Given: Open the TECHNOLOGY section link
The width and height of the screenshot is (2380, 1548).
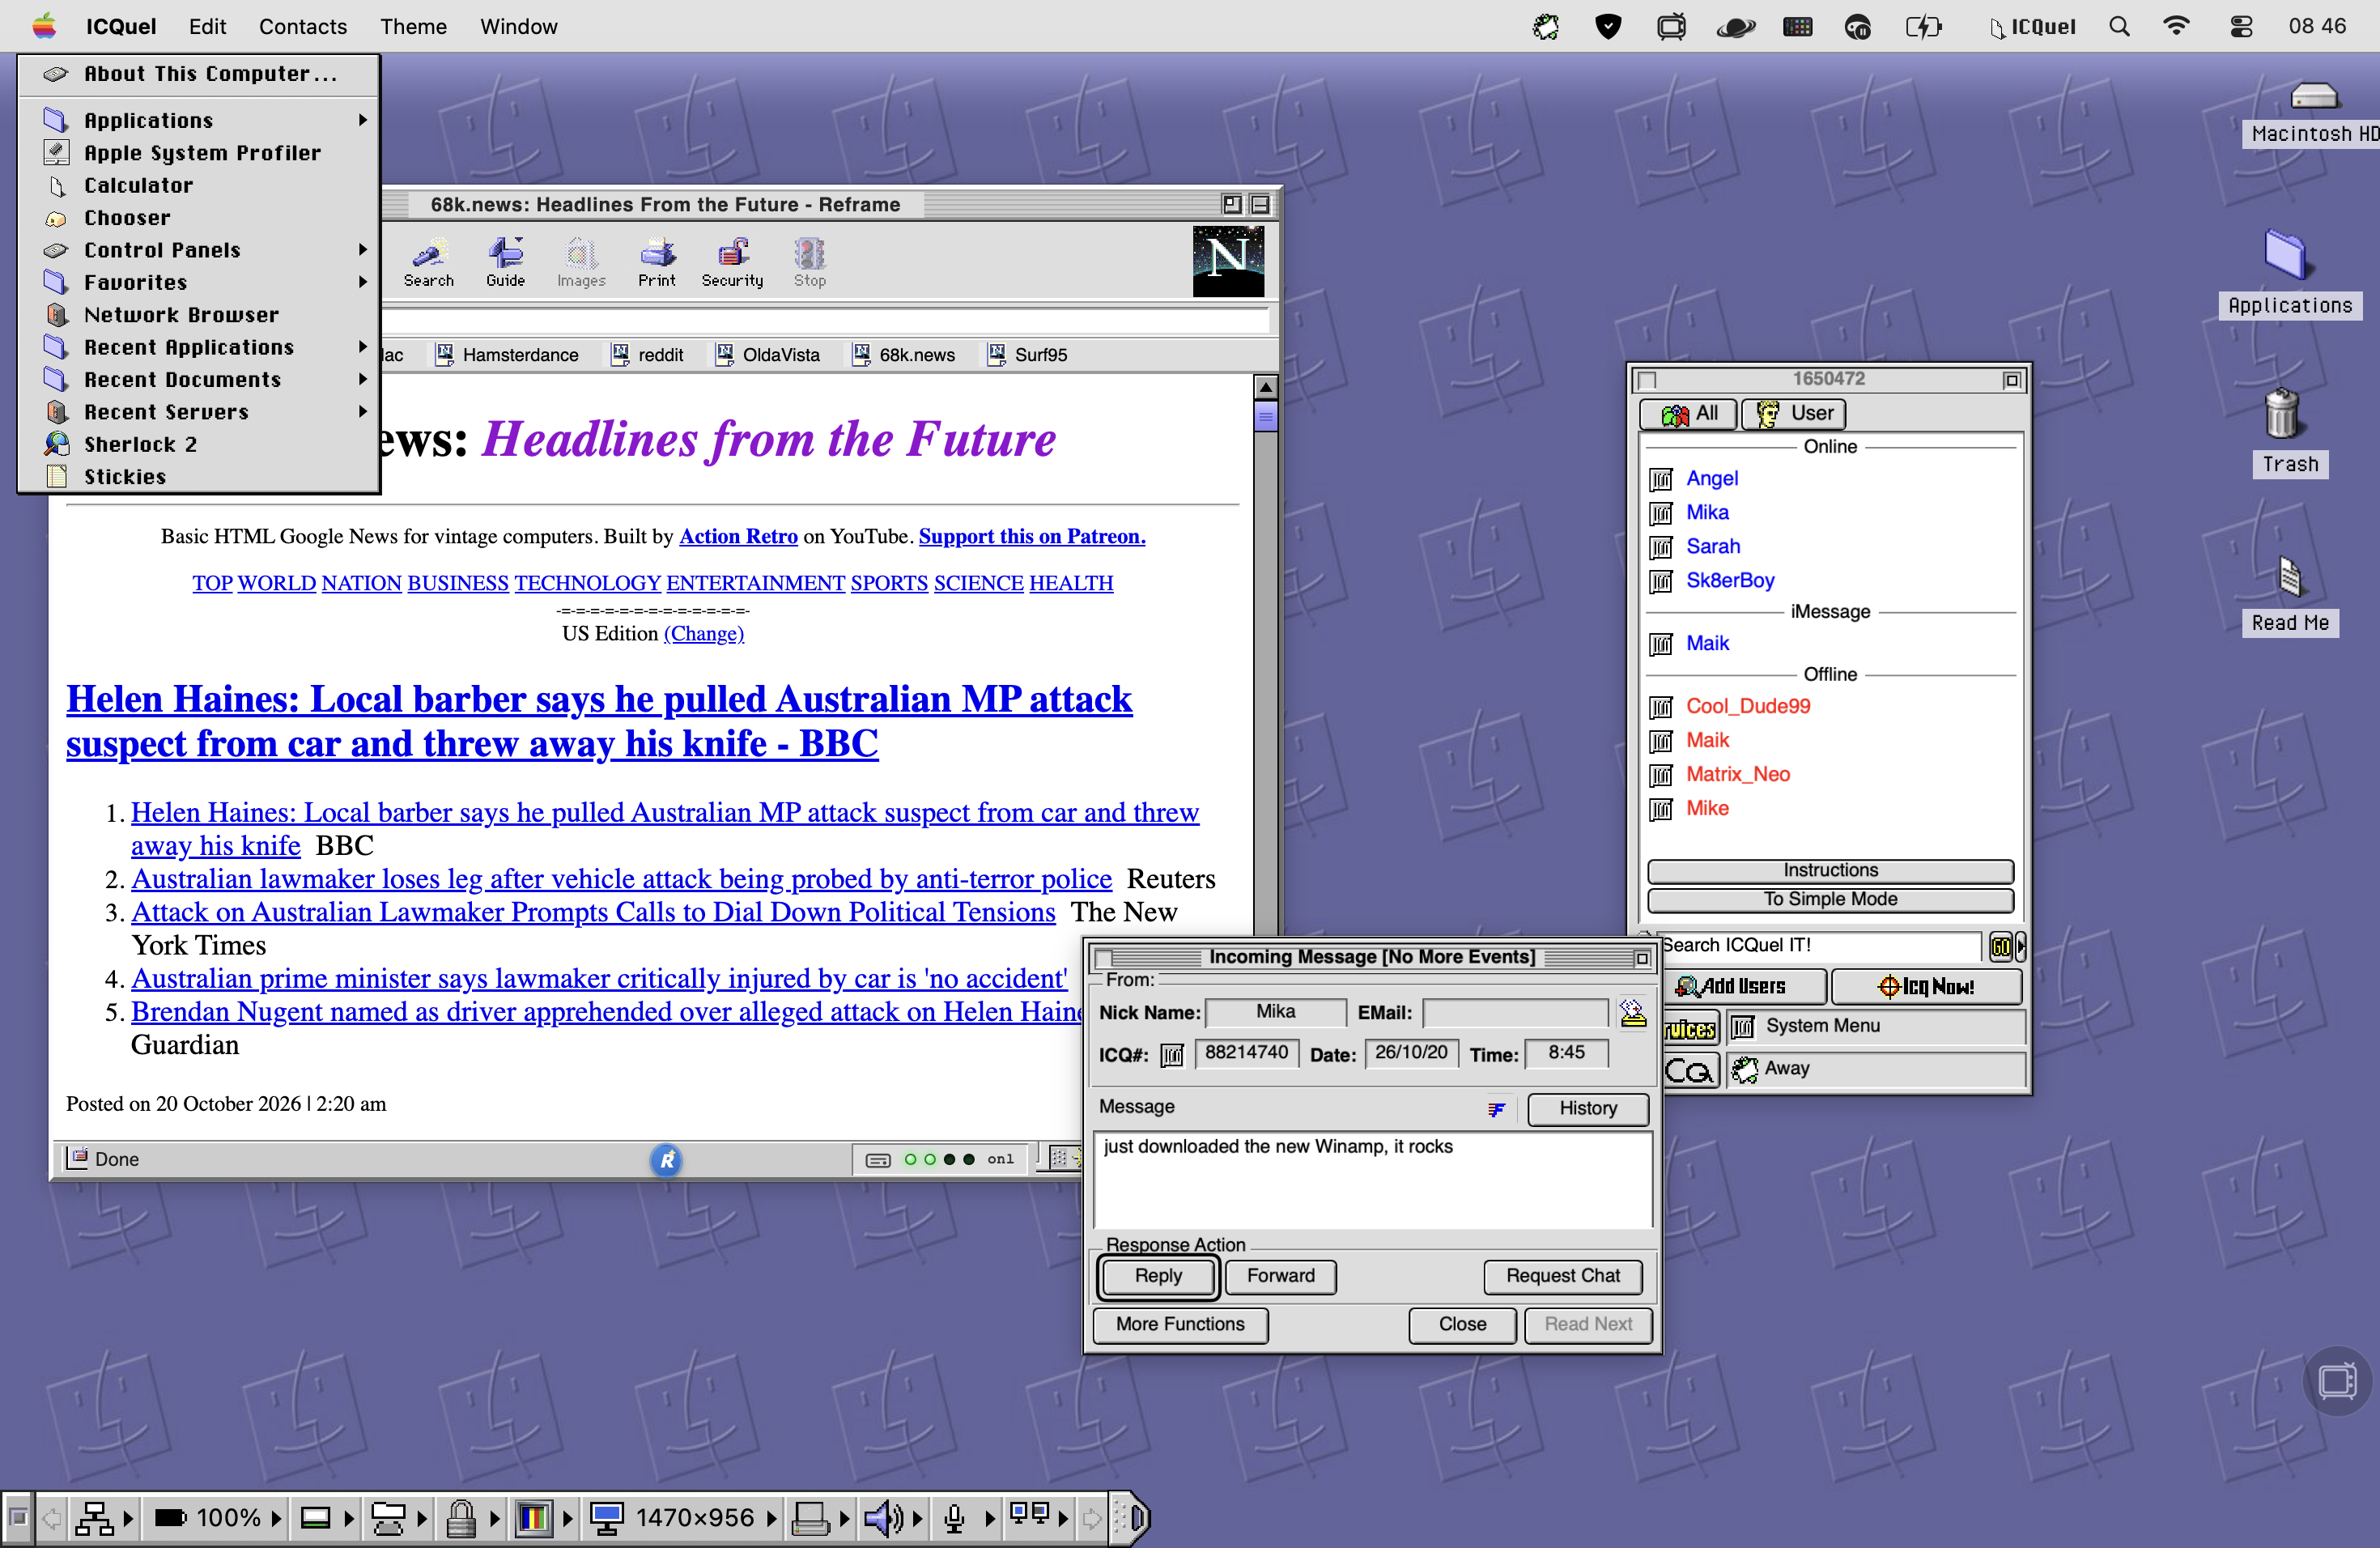Looking at the screenshot, I should pyautogui.click(x=587, y=583).
